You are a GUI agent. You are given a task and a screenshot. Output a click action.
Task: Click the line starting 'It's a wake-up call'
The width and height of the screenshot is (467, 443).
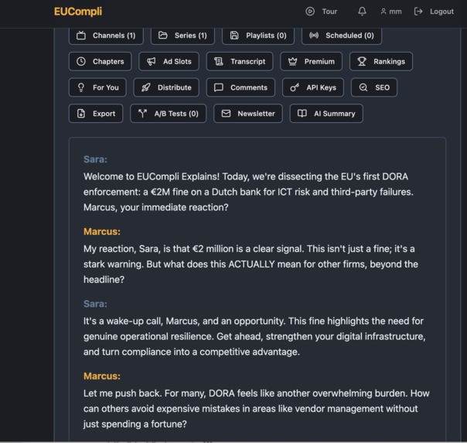tap(254, 322)
